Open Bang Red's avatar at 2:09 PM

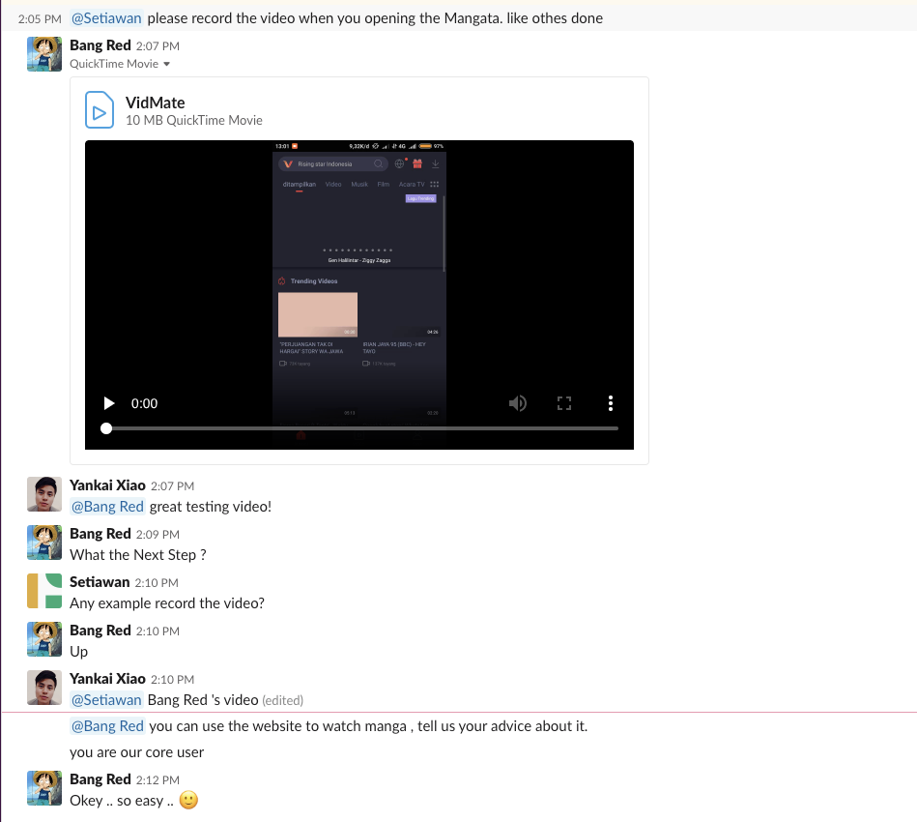(44, 543)
